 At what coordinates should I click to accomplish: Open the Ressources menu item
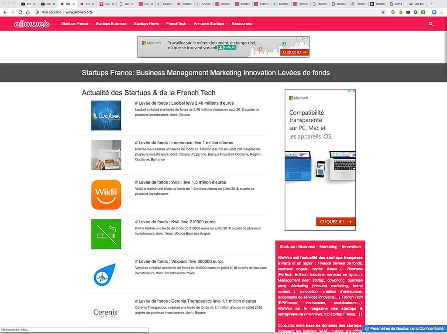243,24
